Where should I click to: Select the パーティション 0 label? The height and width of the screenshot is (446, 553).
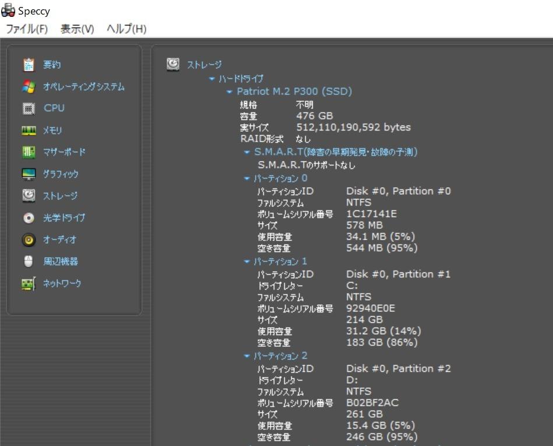click(280, 178)
